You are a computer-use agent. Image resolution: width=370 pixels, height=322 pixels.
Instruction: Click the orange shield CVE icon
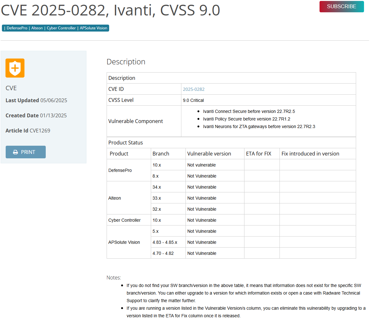click(x=15, y=68)
